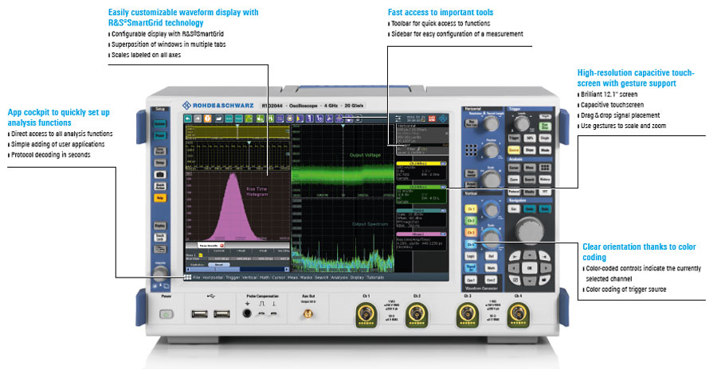Click the Analysis apps grid hardware key
This screenshot has height=369, width=717.
coord(545,168)
